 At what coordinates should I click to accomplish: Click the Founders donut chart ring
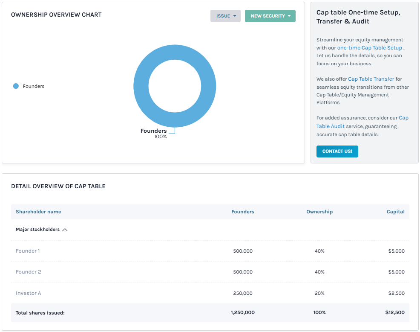point(141,85)
